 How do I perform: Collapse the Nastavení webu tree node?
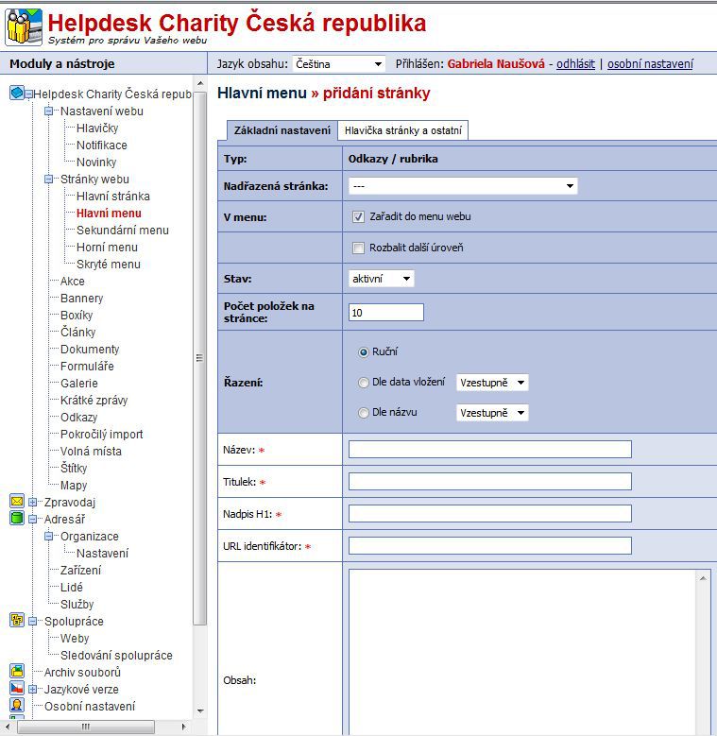coord(48,111)
